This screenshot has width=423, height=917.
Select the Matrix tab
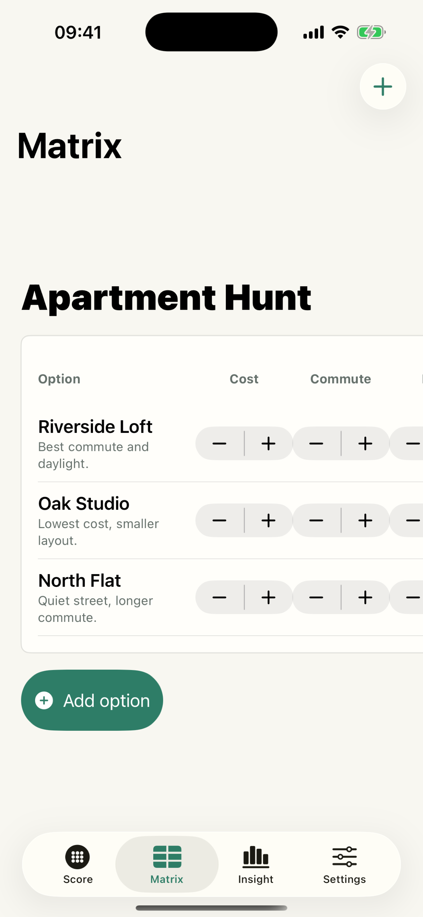pyautogui.click(x=167, y=864)
